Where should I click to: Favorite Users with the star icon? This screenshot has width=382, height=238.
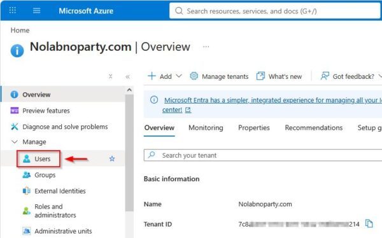[x=112, y=159]
